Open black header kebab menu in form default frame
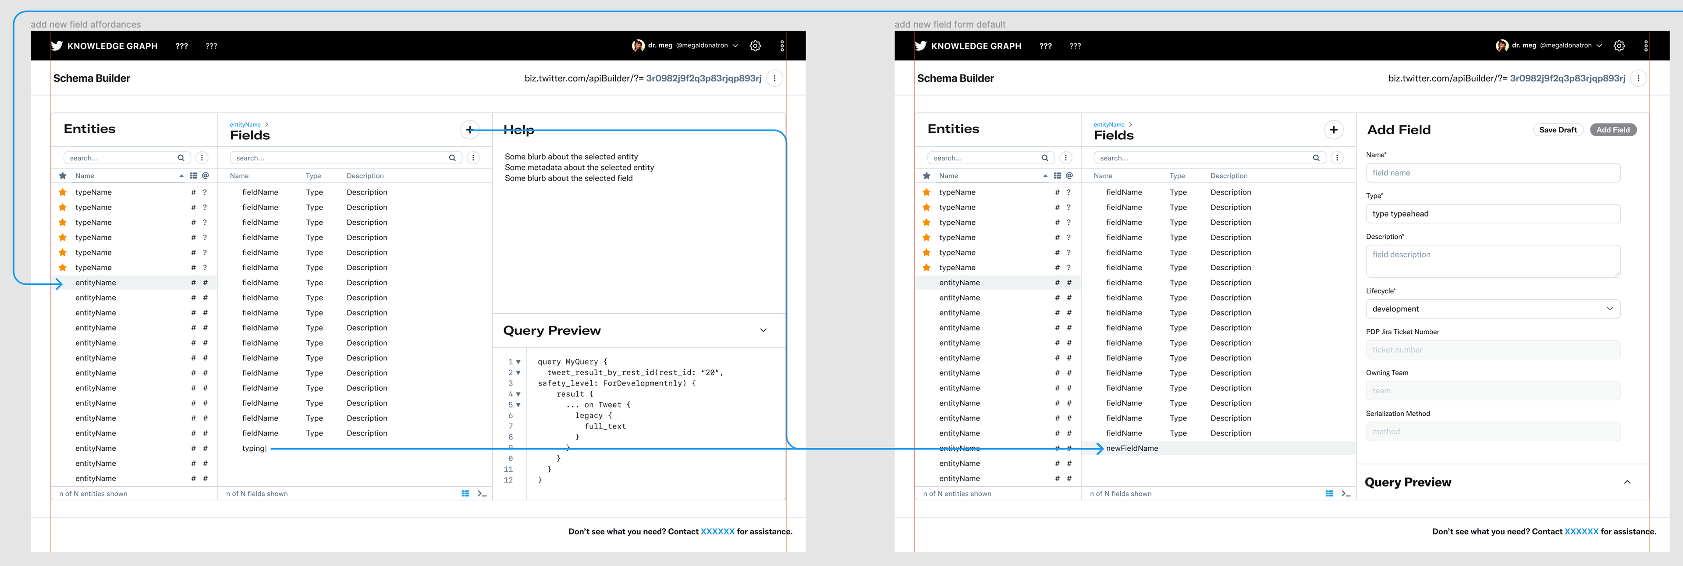 pyautogui.click(x=1646, y=46)
